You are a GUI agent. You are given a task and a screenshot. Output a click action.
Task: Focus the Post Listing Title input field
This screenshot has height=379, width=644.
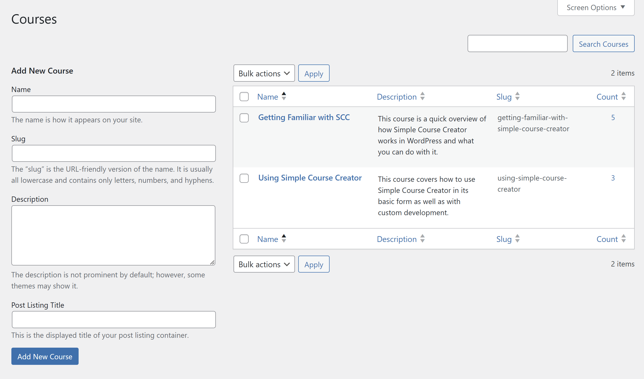click(114, 319)
